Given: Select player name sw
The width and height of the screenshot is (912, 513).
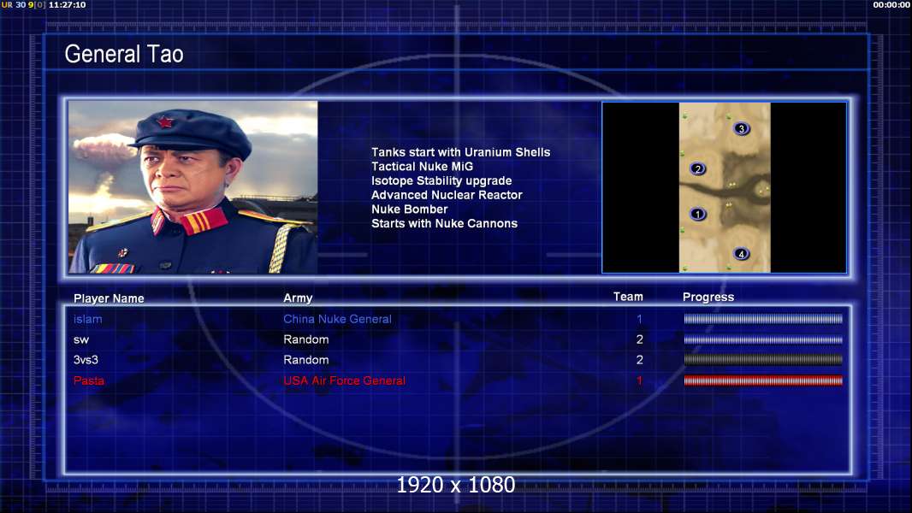Looking at the screenshot, I should pyautogui.click(x=80, y=340).
